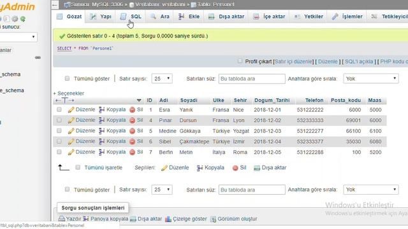Tick the checkbox for Sibel Çakmaktepe row
The height and width of the screenshot is (229, 408).
point(59,141)
